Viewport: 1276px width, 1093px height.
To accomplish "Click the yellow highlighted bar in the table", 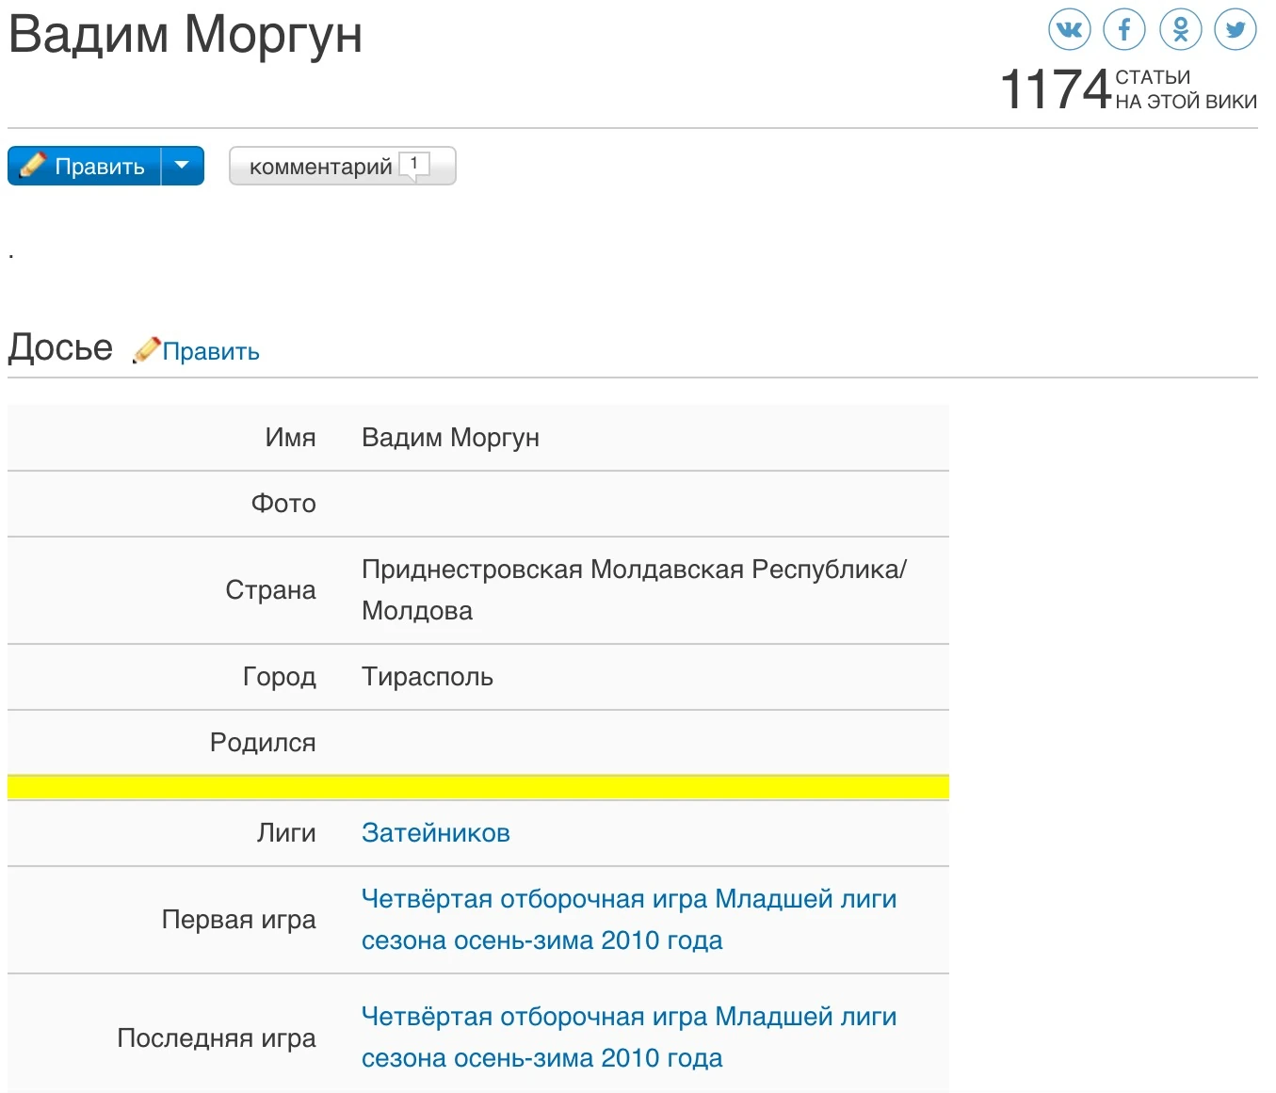I will (x=477, y=787).
